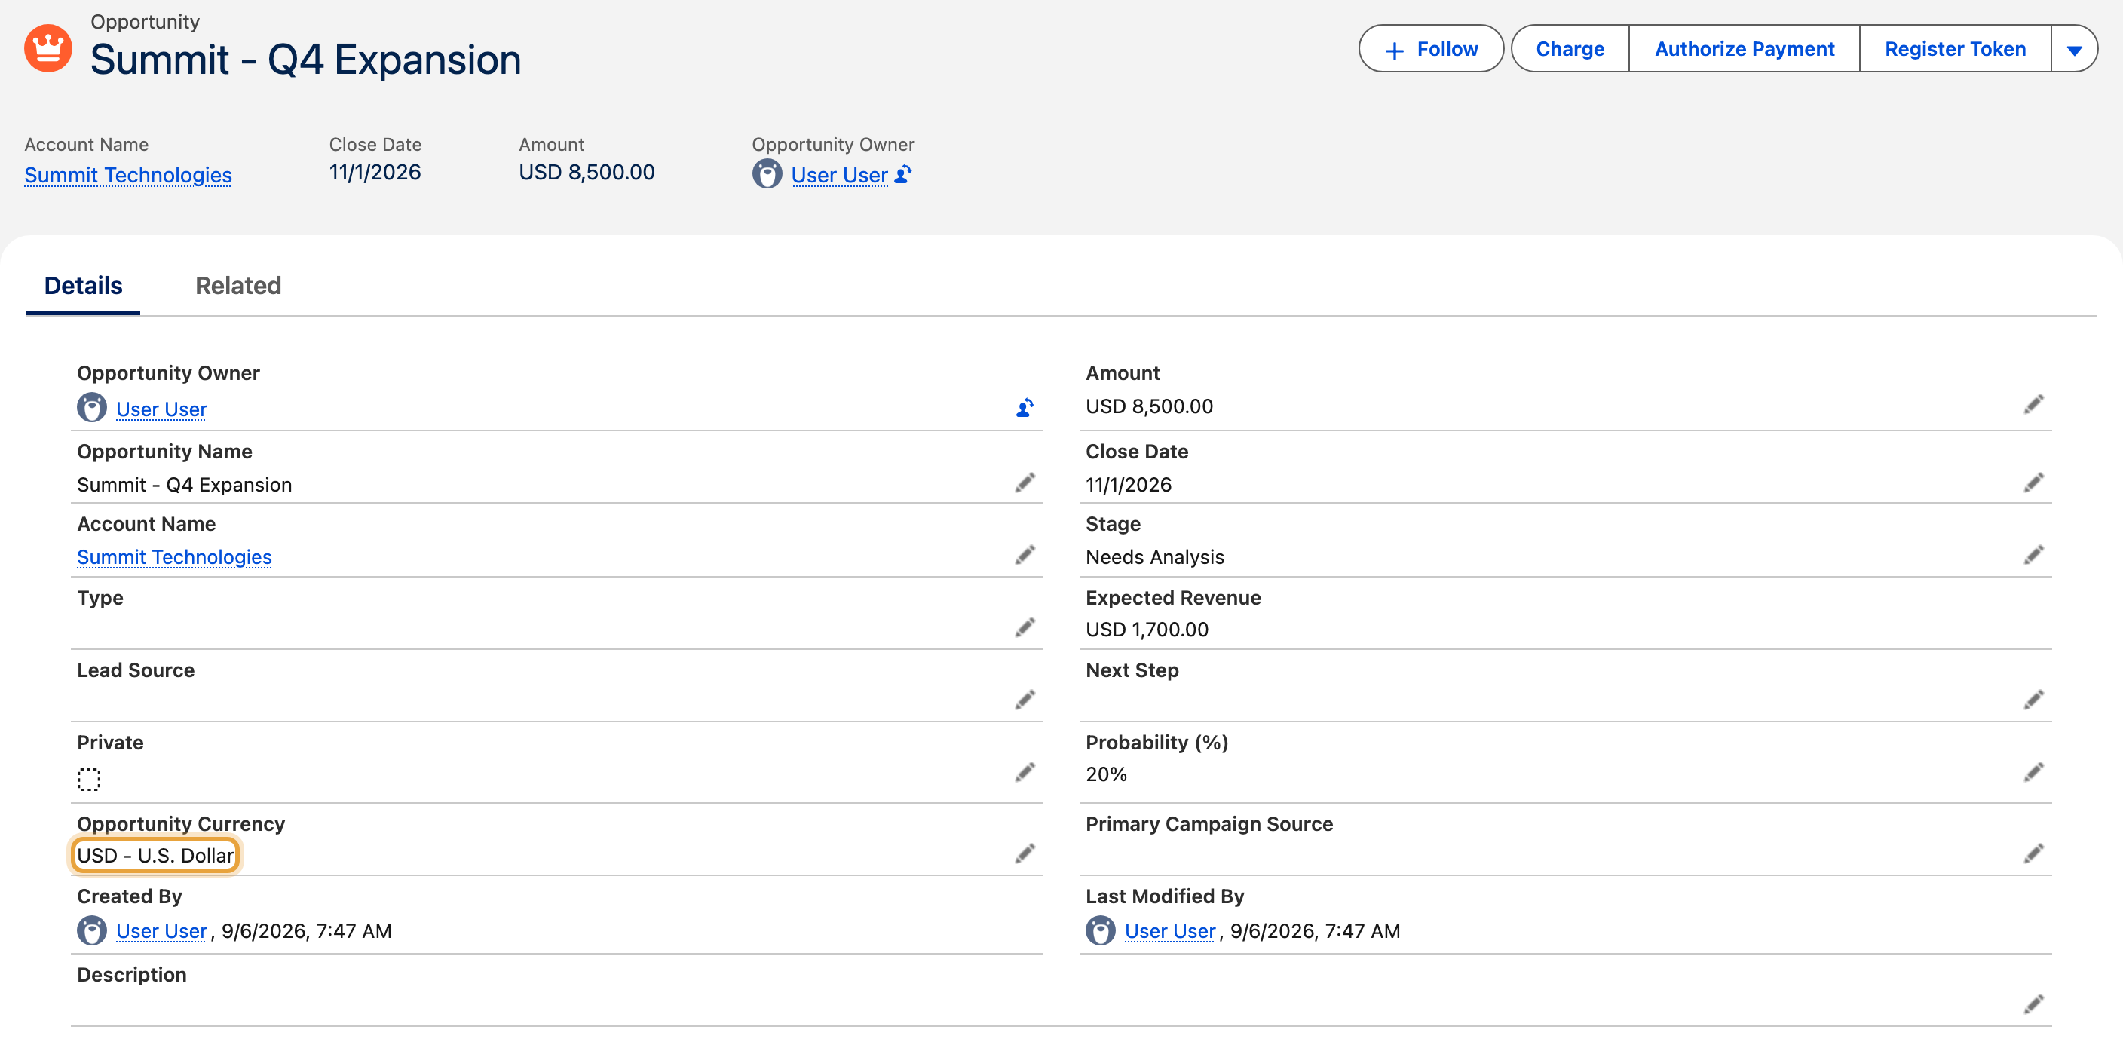This screenshot has width=2123, height=1045.
Task: Edit Opportunity Currency pencil icon
Action: (x=1025, y=853)
